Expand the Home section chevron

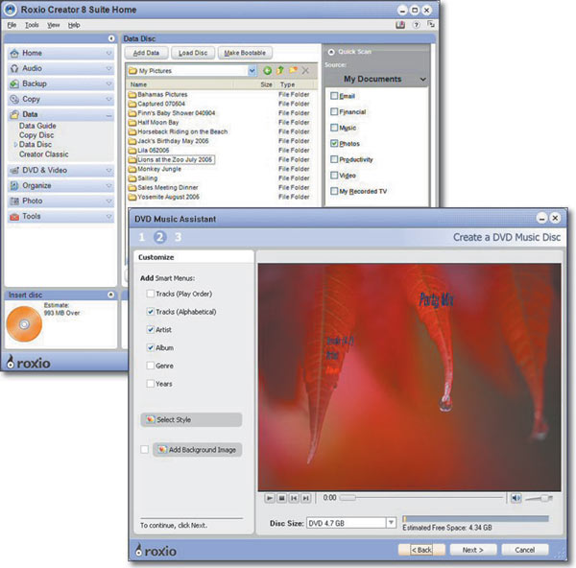click(x=108, y=53)
